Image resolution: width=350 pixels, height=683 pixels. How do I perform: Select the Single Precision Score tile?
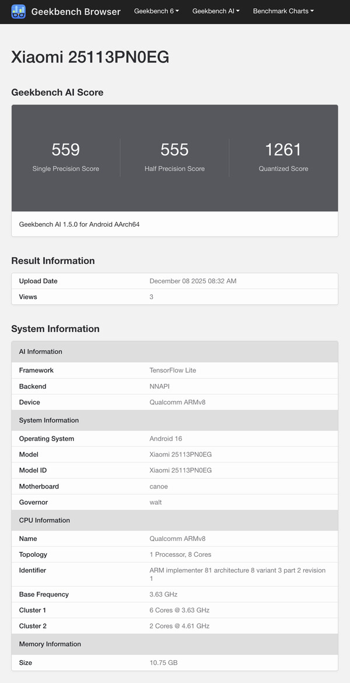[65, 155]
